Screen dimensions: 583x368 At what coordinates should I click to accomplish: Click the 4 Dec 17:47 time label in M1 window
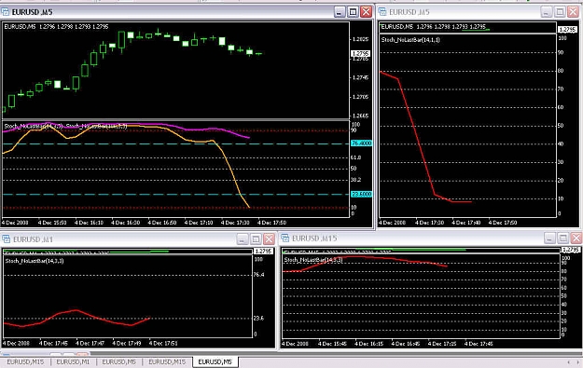pyautogui.click(x=90, y=344)
